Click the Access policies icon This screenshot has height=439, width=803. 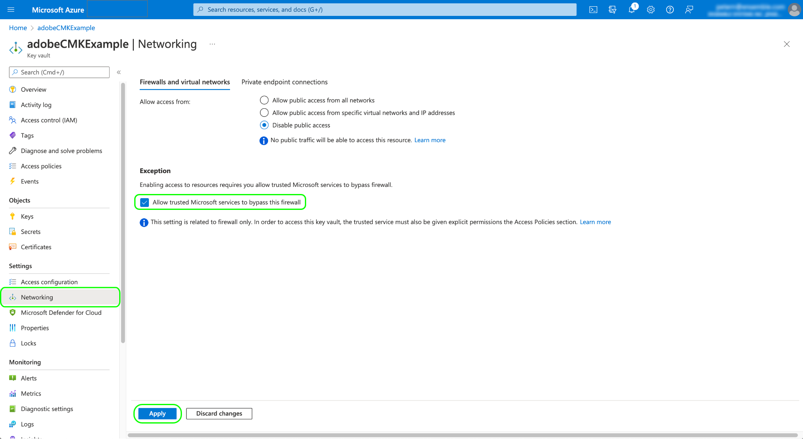pos(13,166)
